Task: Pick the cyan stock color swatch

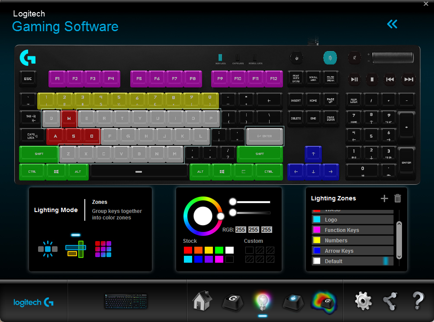Action: coord(188,259)
